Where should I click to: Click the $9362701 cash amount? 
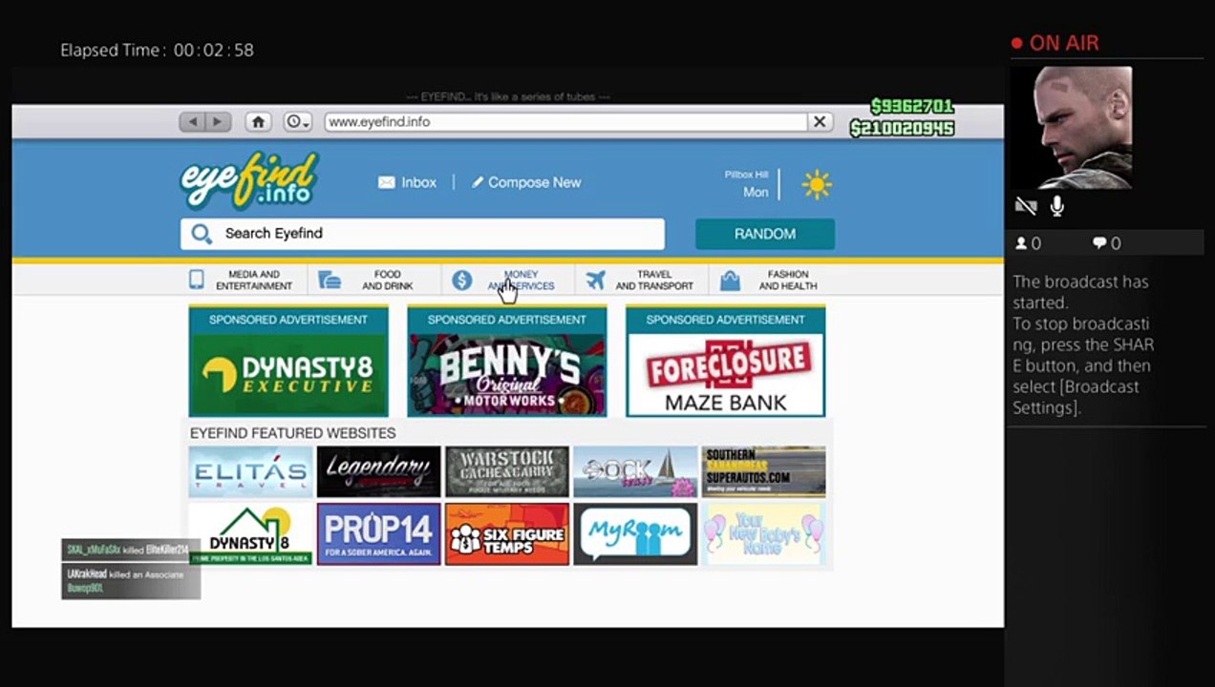[x=912, y=106]
